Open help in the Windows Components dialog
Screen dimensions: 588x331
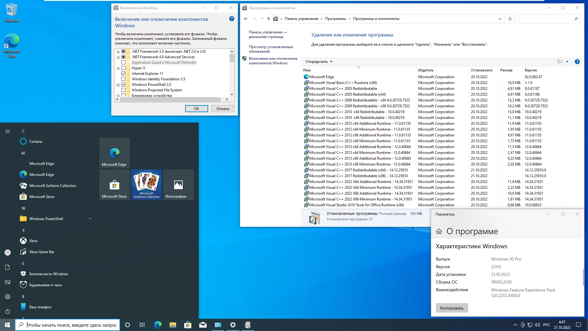click(232, 19)
